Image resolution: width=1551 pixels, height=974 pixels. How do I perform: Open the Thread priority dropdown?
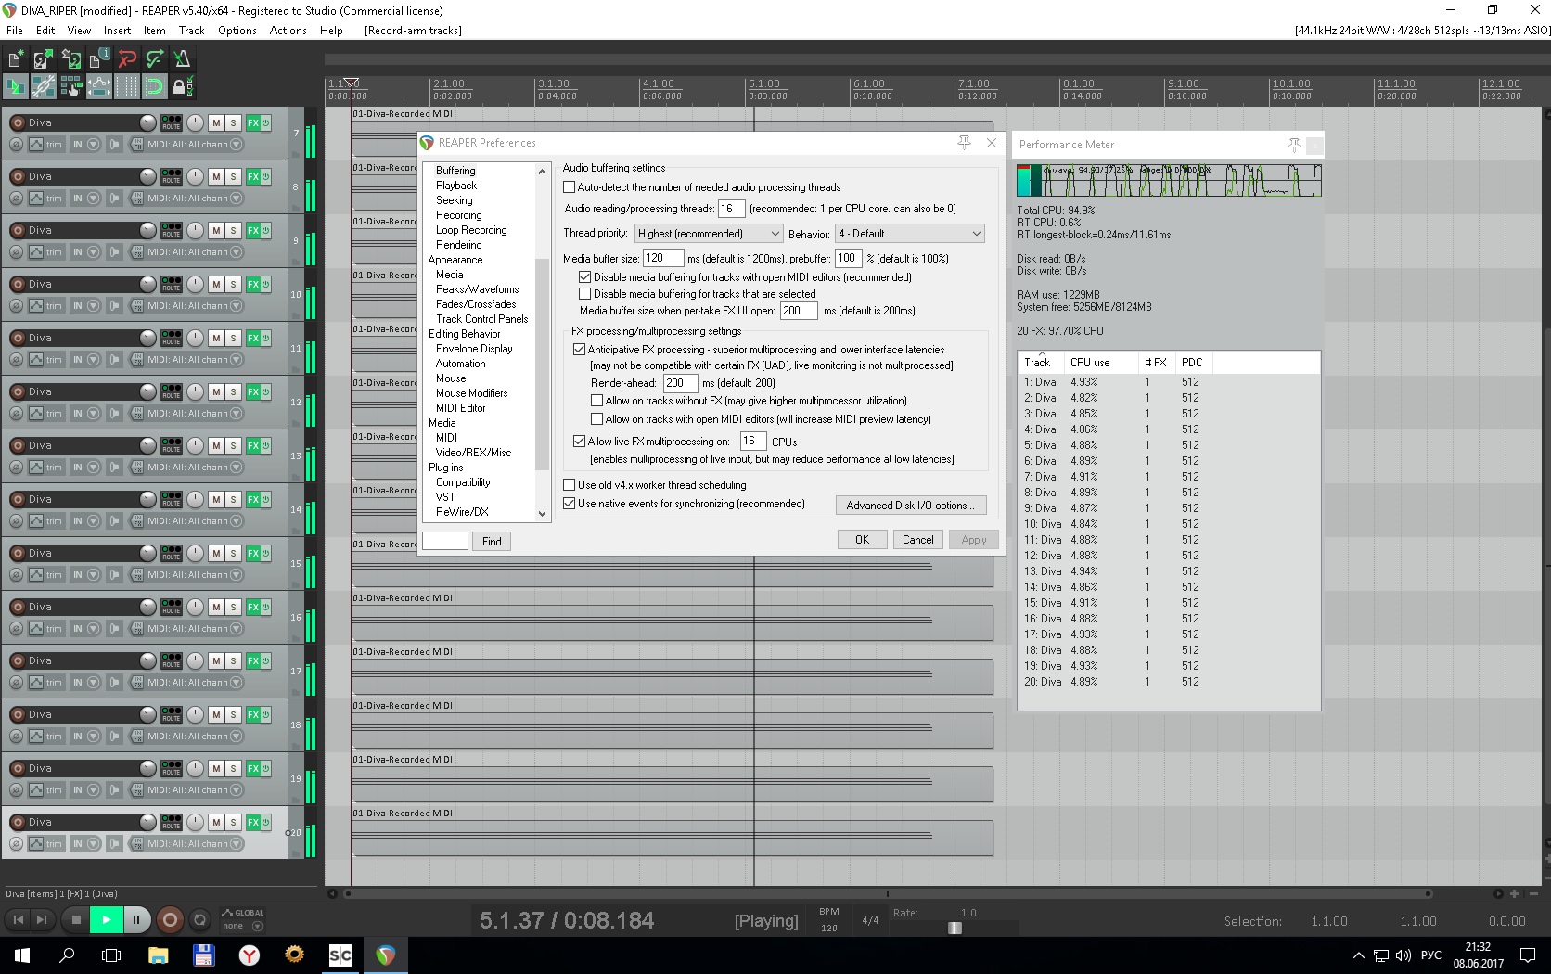point(710,234)
